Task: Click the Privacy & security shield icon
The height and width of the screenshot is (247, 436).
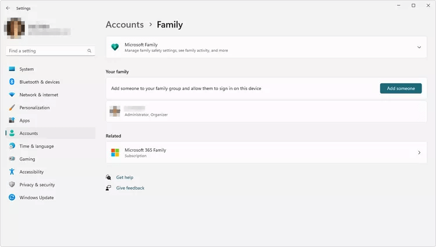Action: point(12,184)
